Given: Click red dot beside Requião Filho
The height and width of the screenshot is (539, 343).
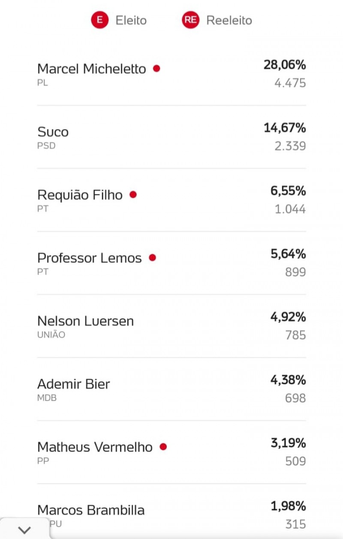Looking at the screenshot, I should [x=133, y=194].
